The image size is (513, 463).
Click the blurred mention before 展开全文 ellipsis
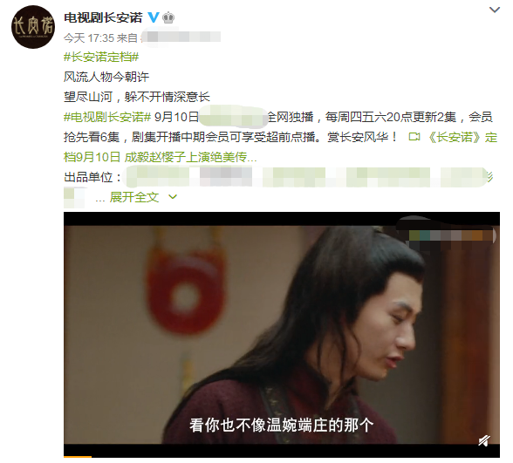point(75,197)
